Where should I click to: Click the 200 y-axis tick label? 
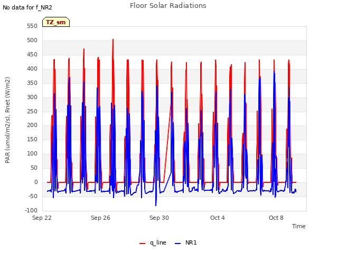(32, 125)
